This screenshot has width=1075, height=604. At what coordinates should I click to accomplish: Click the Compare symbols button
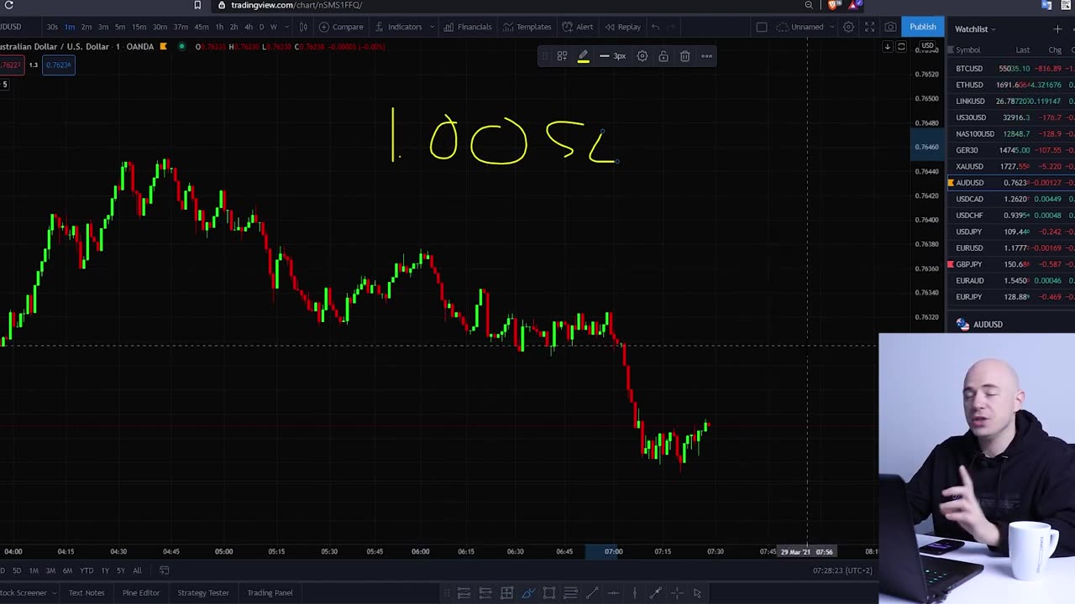click(341, 27)
